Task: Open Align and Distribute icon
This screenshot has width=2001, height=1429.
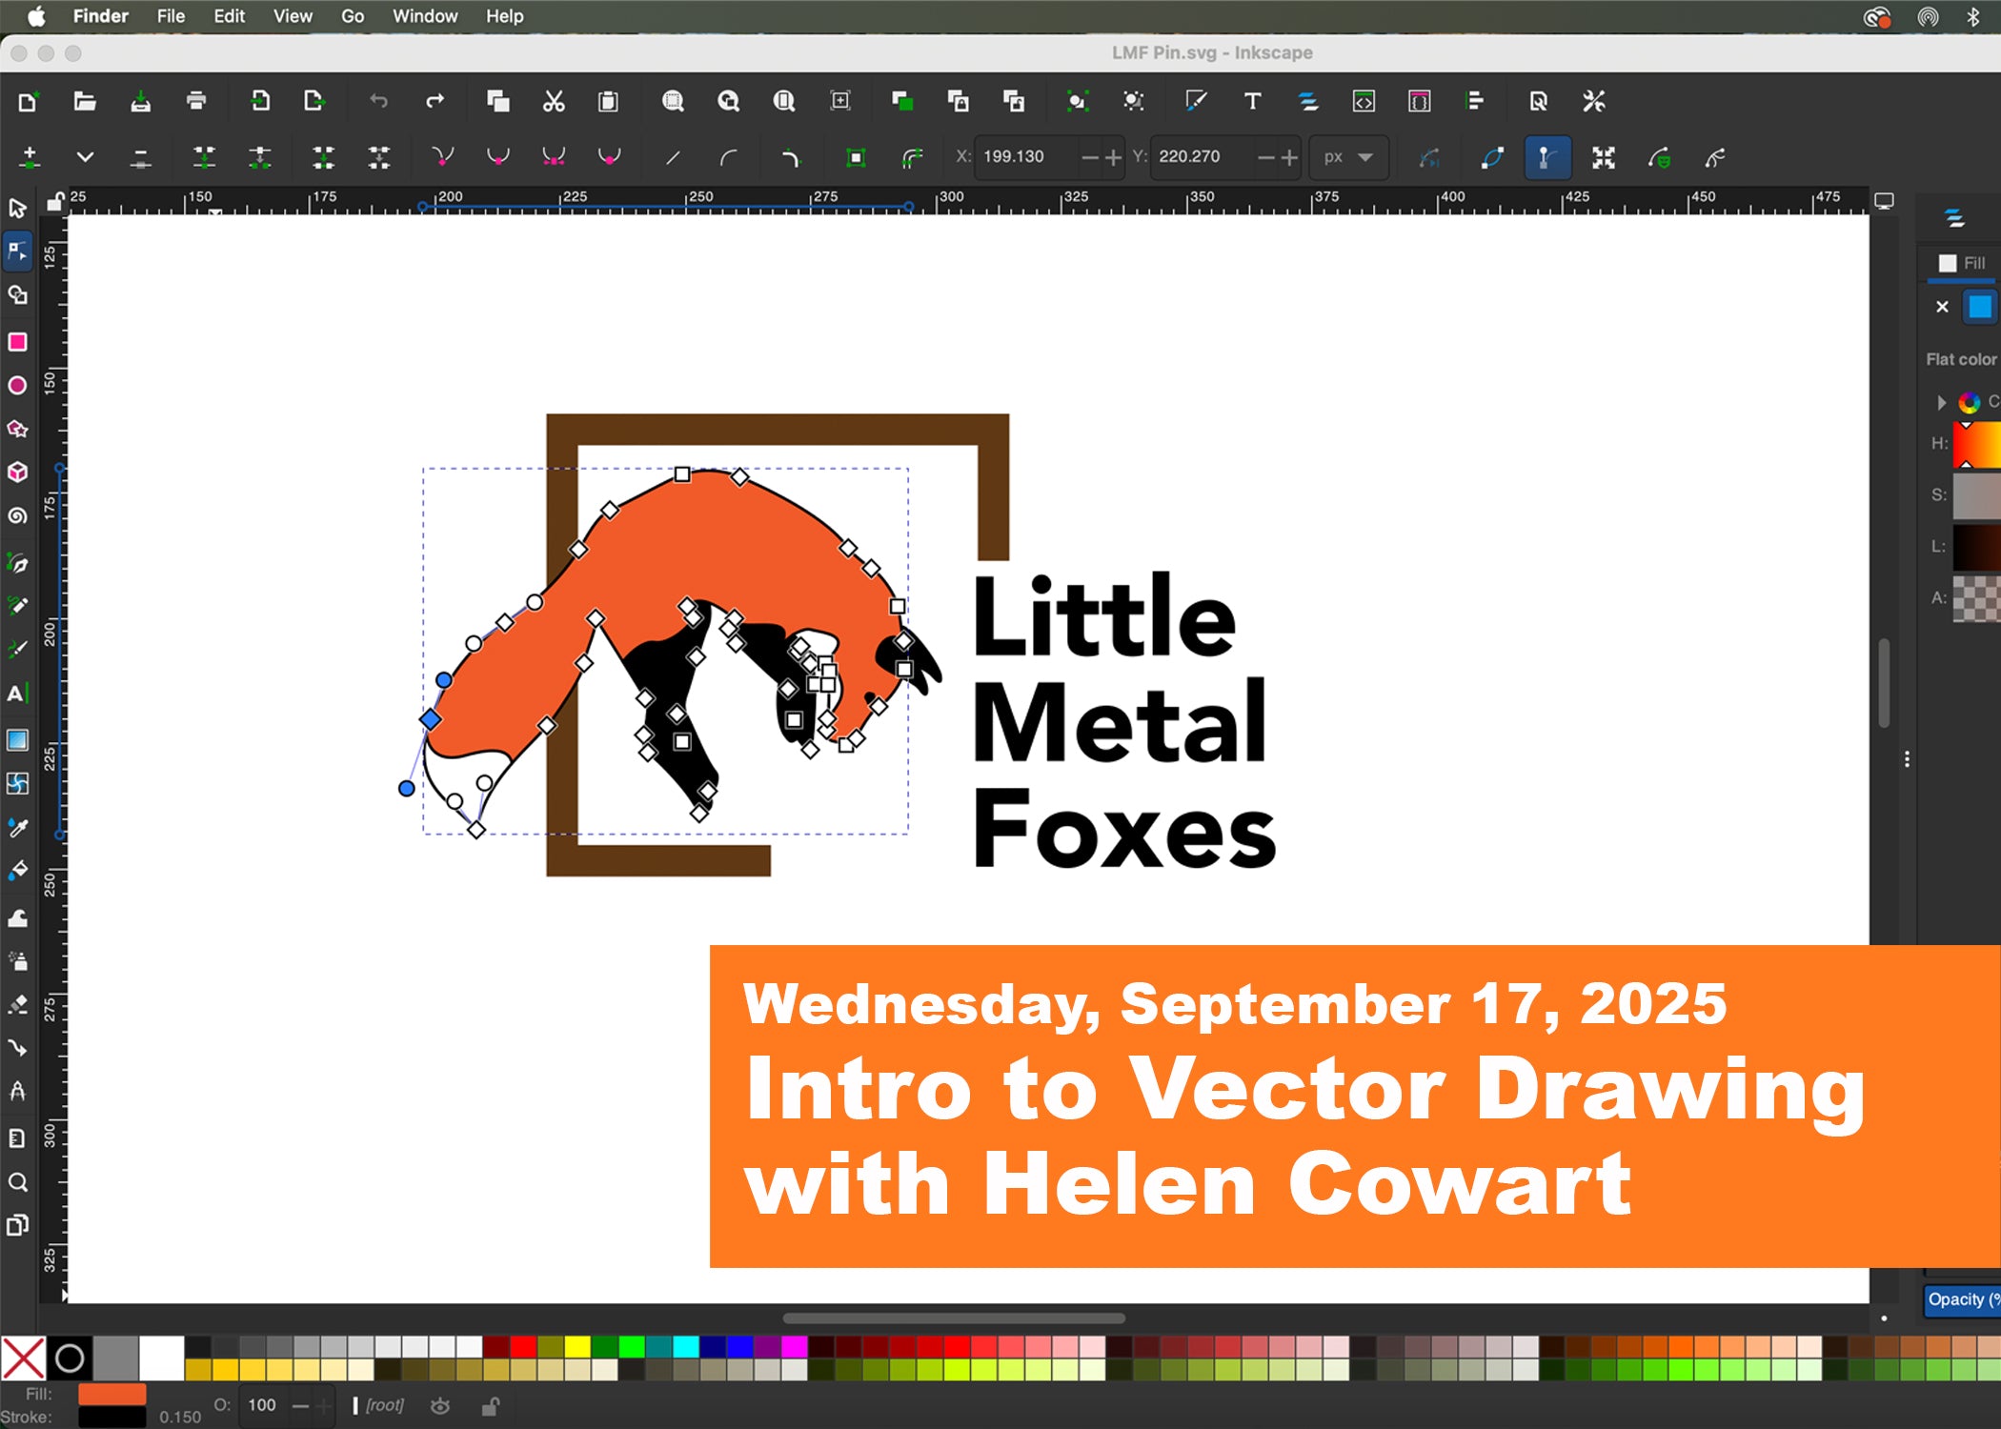Action: [1475, 101]
